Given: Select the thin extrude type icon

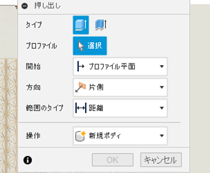Looking at the screenshot, I should (x=101, y=25).
